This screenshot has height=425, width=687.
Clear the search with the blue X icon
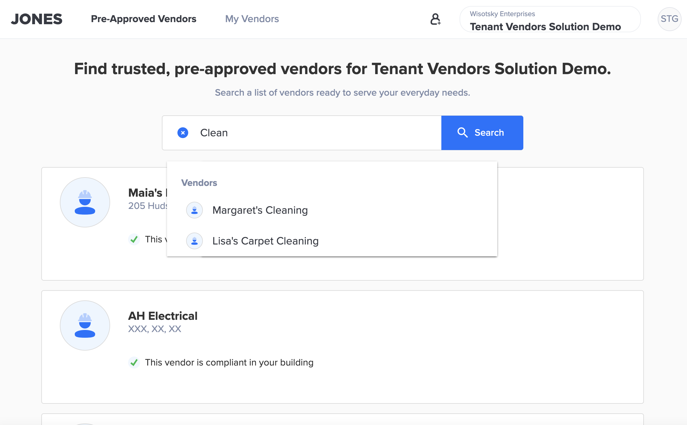183,133
